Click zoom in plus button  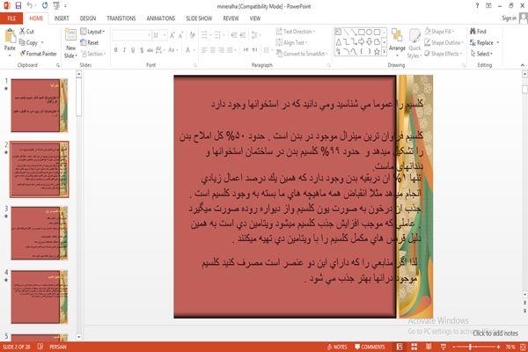pos(499,347)
